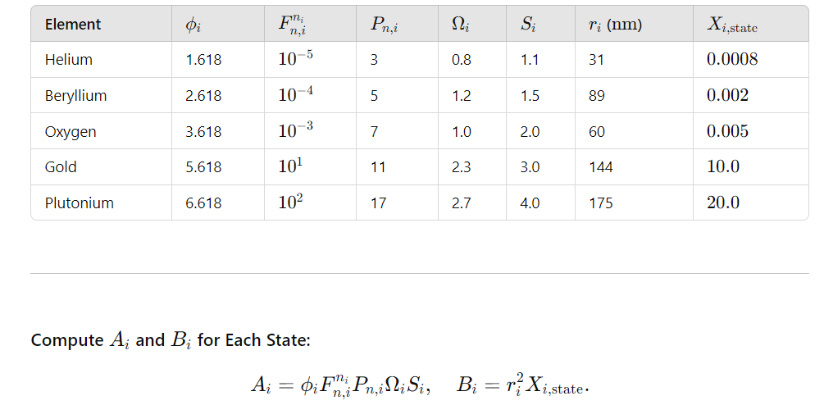Click the Beryllium element cell
The image size is (824, 405).
75,96
